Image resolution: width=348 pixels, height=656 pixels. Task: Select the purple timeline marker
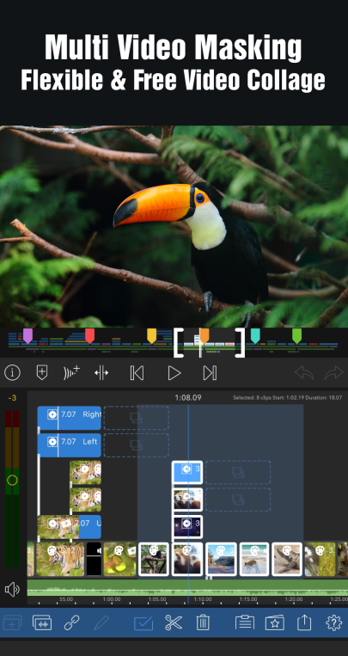(x=27, y=335)
